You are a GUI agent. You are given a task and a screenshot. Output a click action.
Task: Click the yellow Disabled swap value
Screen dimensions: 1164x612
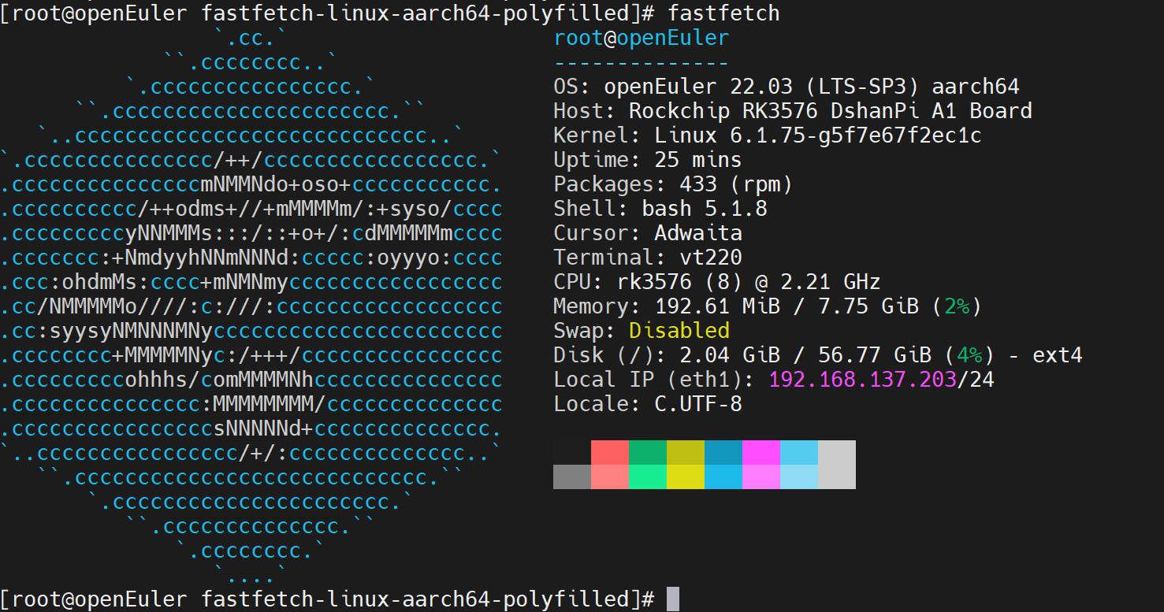point(679,330)
